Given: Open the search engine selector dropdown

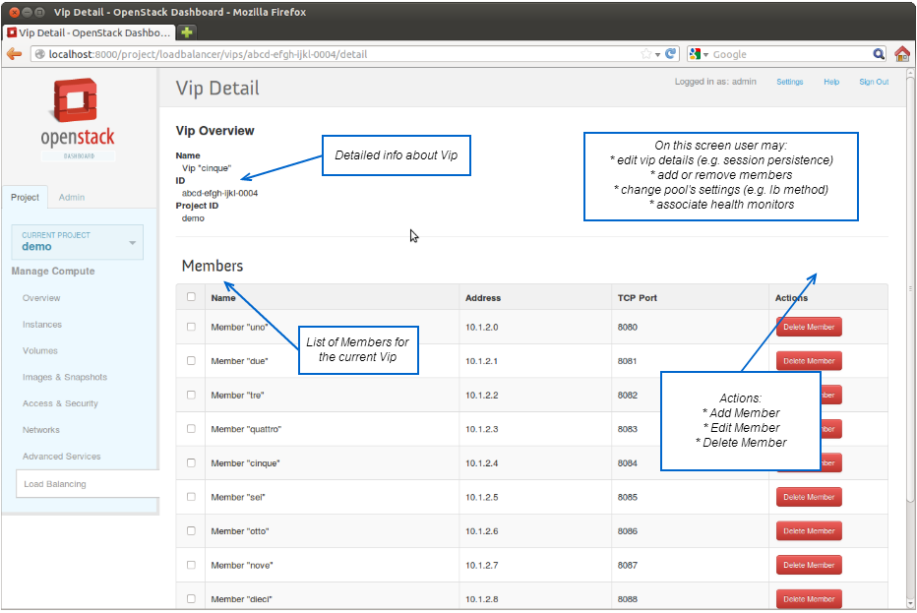Looking at the screenshot, I should (x=700, y=54).
